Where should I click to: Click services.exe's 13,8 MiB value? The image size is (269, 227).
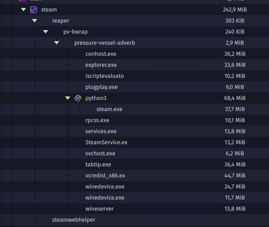235,131
